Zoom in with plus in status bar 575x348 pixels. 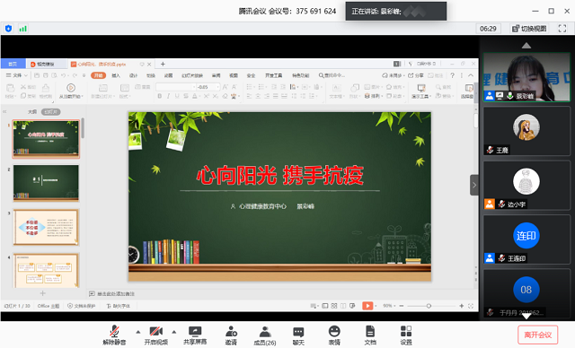click(461, 306)
